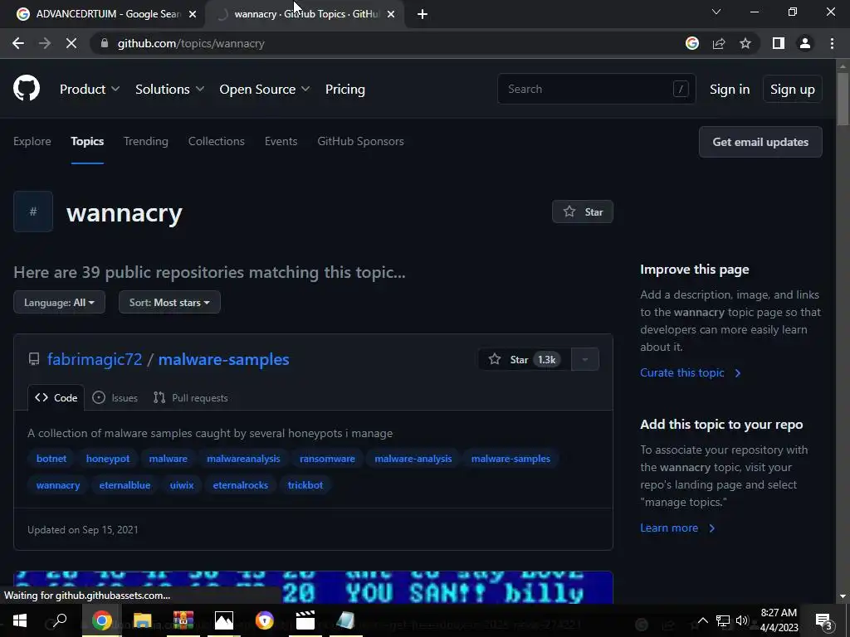Expand Solutions menu
The height and width of the screenshot is (637, 850).
[x=169, y=89]
